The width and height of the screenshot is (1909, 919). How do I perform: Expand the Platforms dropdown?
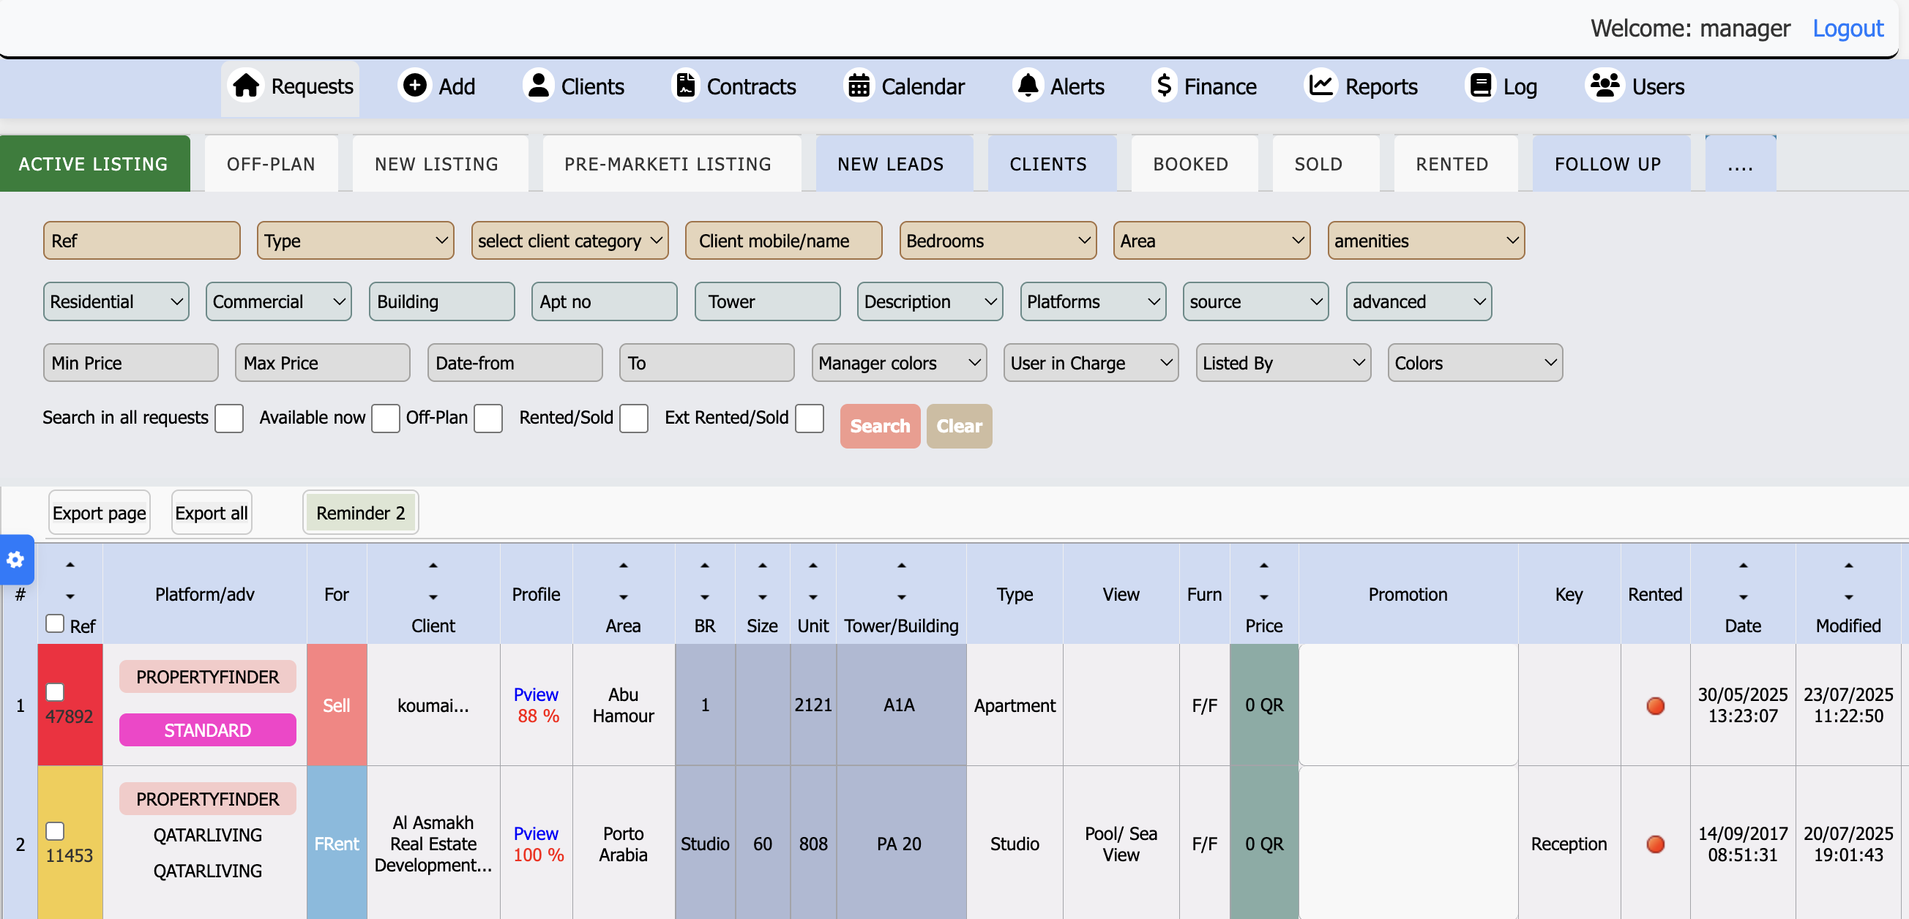tap(1093, 301)
